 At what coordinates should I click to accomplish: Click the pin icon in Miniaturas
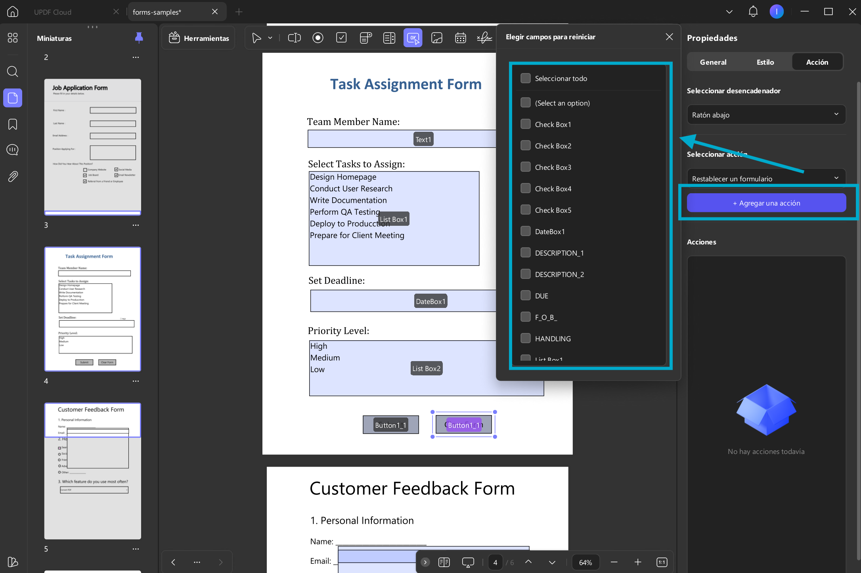click(139, 38)
